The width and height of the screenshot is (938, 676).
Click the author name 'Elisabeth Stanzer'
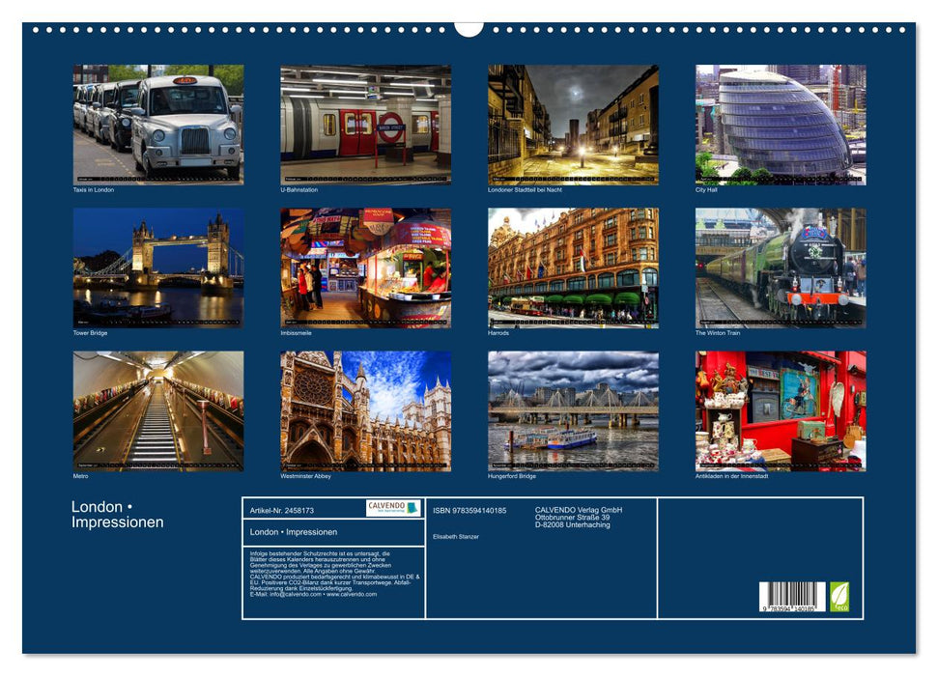tap(456, 537)
